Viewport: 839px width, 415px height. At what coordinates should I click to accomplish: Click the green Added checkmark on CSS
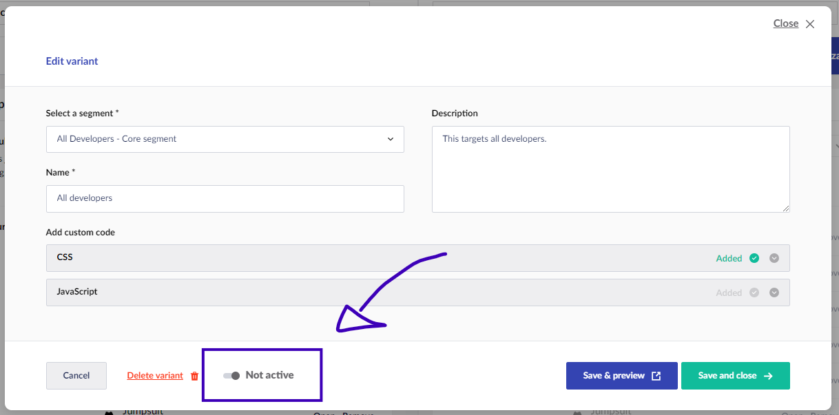click(754, 258)
